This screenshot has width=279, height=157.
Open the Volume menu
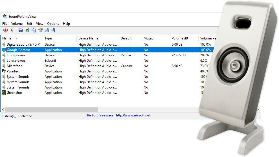17,24
